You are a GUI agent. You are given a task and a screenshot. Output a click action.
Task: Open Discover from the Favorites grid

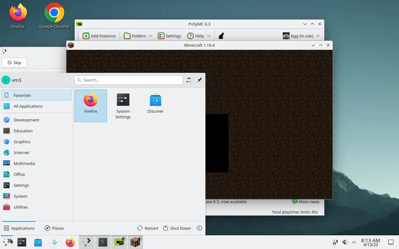[x=155, y=106]
